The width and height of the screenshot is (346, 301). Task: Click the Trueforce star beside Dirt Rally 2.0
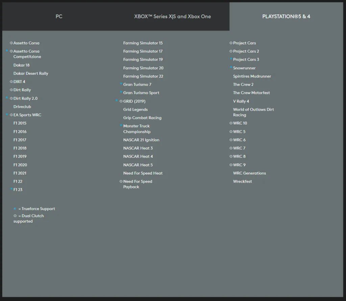7,98
